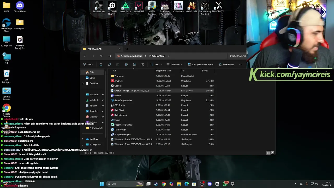
Task: Click the PROGRAMLAR search field in Explorer
Action: (237, 56)
